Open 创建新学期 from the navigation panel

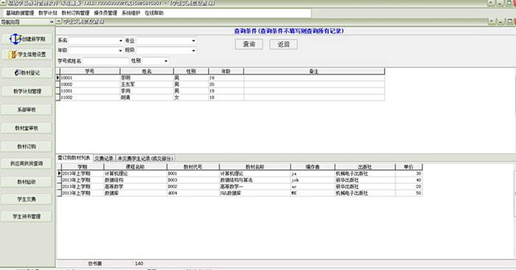[27, 39]
